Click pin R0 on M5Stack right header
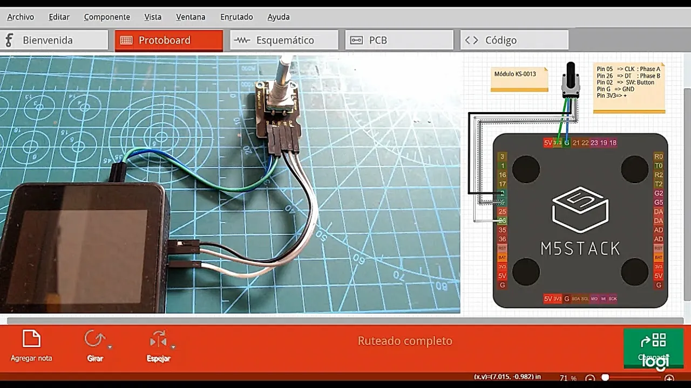 659,156
